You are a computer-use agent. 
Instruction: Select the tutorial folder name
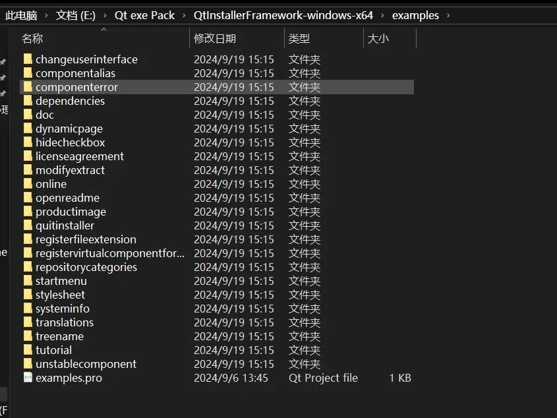[x=53, y=351]
